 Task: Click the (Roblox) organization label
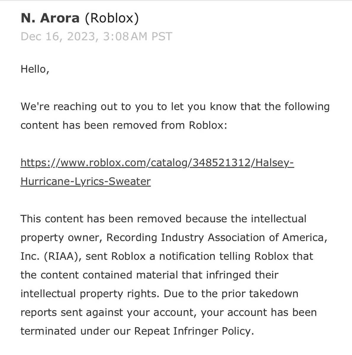112,19
